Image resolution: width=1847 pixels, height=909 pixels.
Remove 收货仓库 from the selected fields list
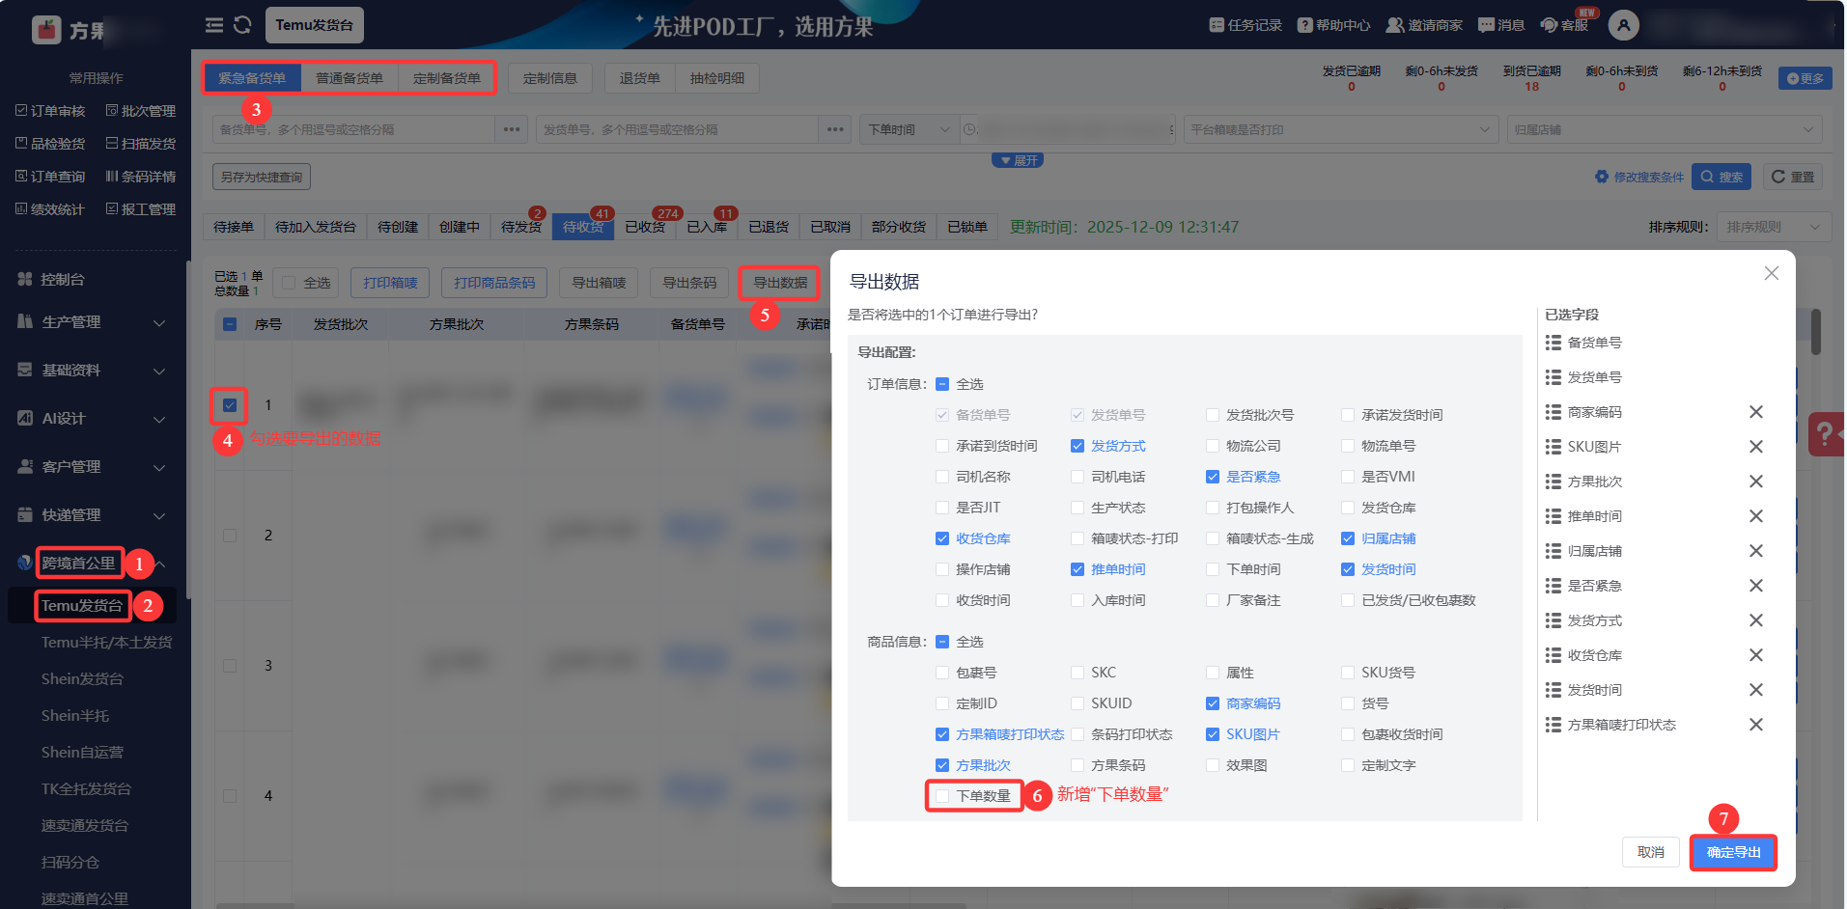(x=1756, y=655)
